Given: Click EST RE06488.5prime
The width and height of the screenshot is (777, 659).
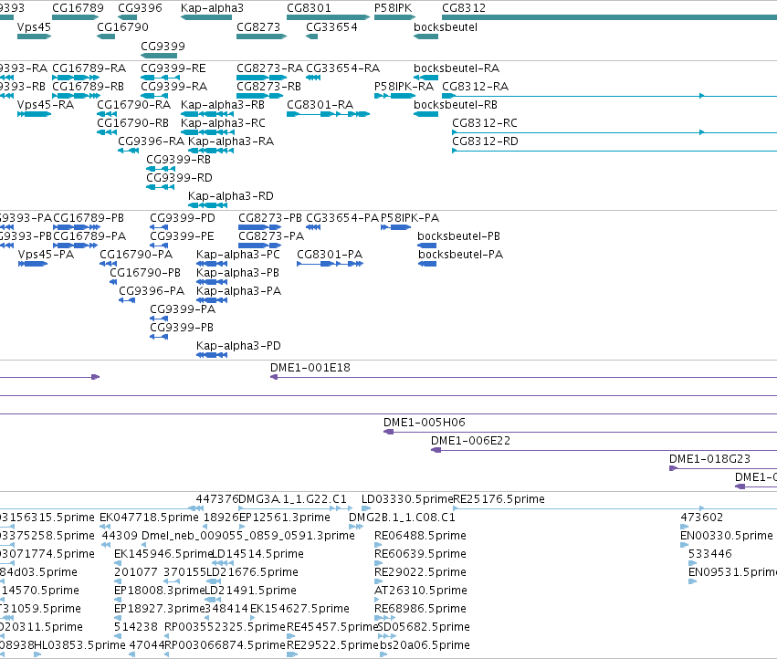Looking at the screenshot, I should point(420,536).
